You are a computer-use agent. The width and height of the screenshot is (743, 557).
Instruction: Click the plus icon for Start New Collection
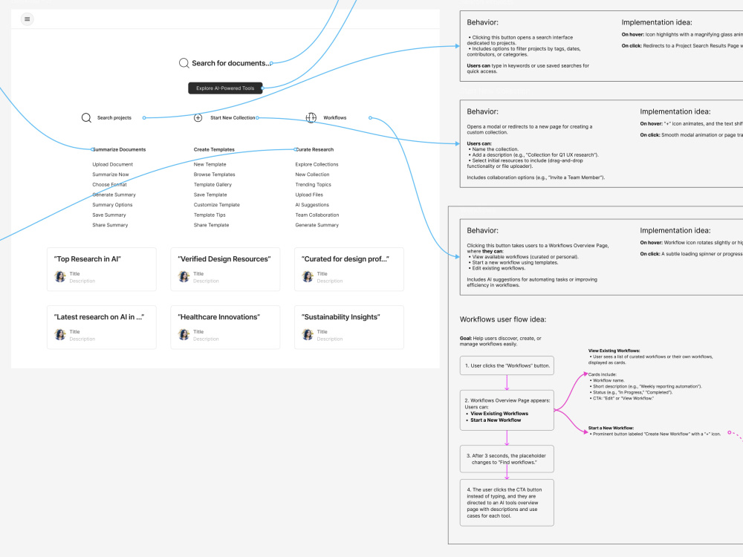[x=198, y=117]
